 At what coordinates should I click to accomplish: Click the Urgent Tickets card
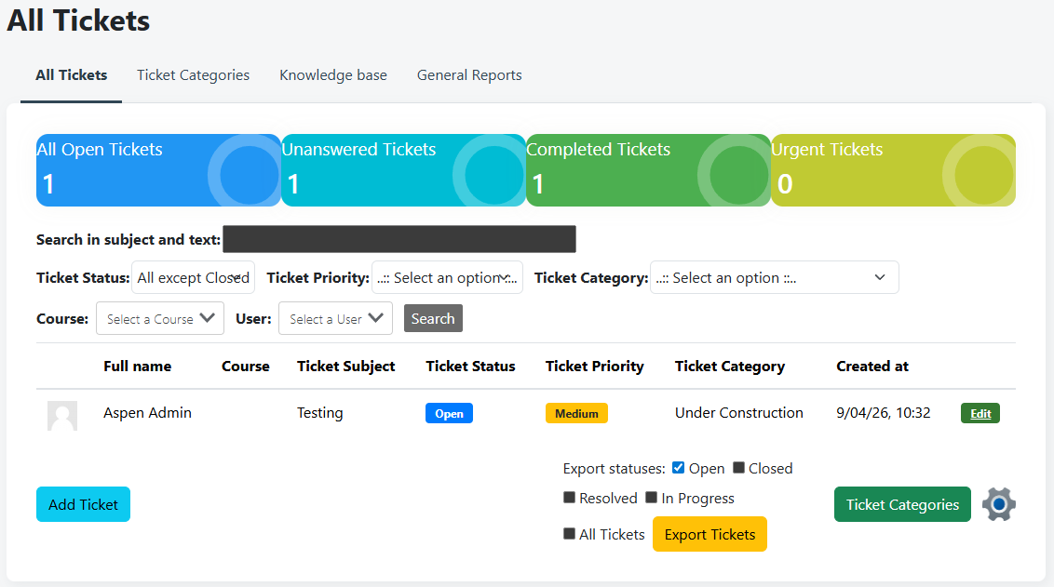pos(893,170)
